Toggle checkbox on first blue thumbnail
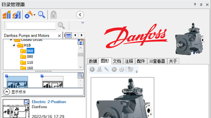This screenshot has width=211, height=118. pyautogui.click(x=7, y=76)
